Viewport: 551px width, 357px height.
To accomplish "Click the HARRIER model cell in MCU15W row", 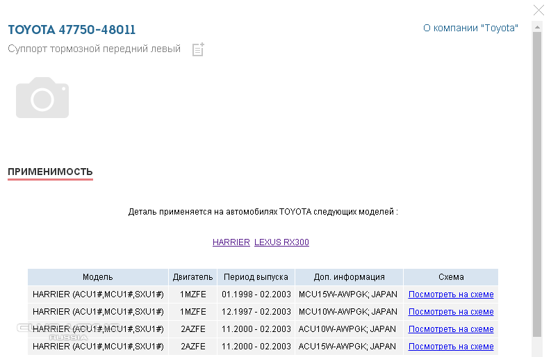I will click(x=98, y=294).
